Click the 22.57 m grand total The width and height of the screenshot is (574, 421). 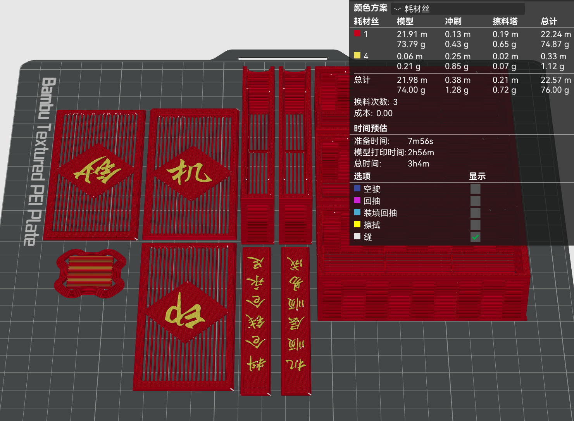pyautogui.click(x=556, y=80)
